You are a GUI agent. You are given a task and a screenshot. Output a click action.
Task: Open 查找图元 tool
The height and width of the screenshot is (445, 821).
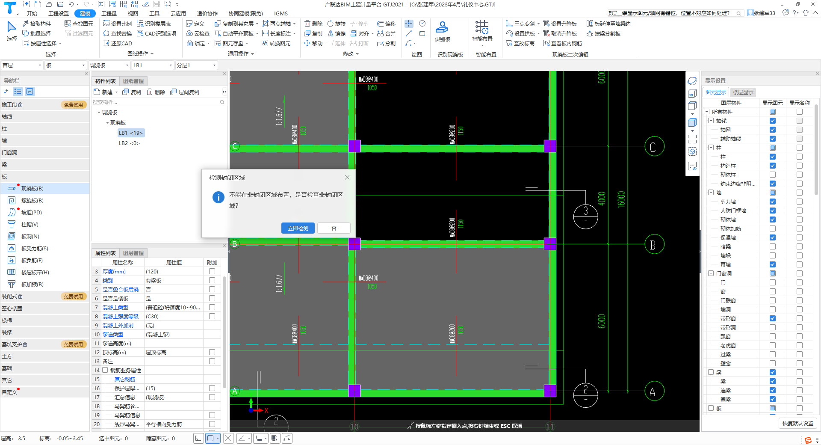(x=79, y=24)
